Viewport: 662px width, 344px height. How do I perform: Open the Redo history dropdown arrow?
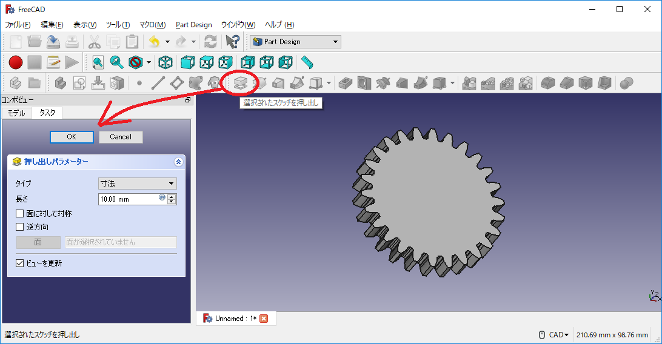(x=193, y=42)
